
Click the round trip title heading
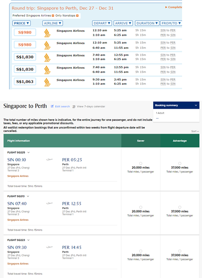coord(62,8)
